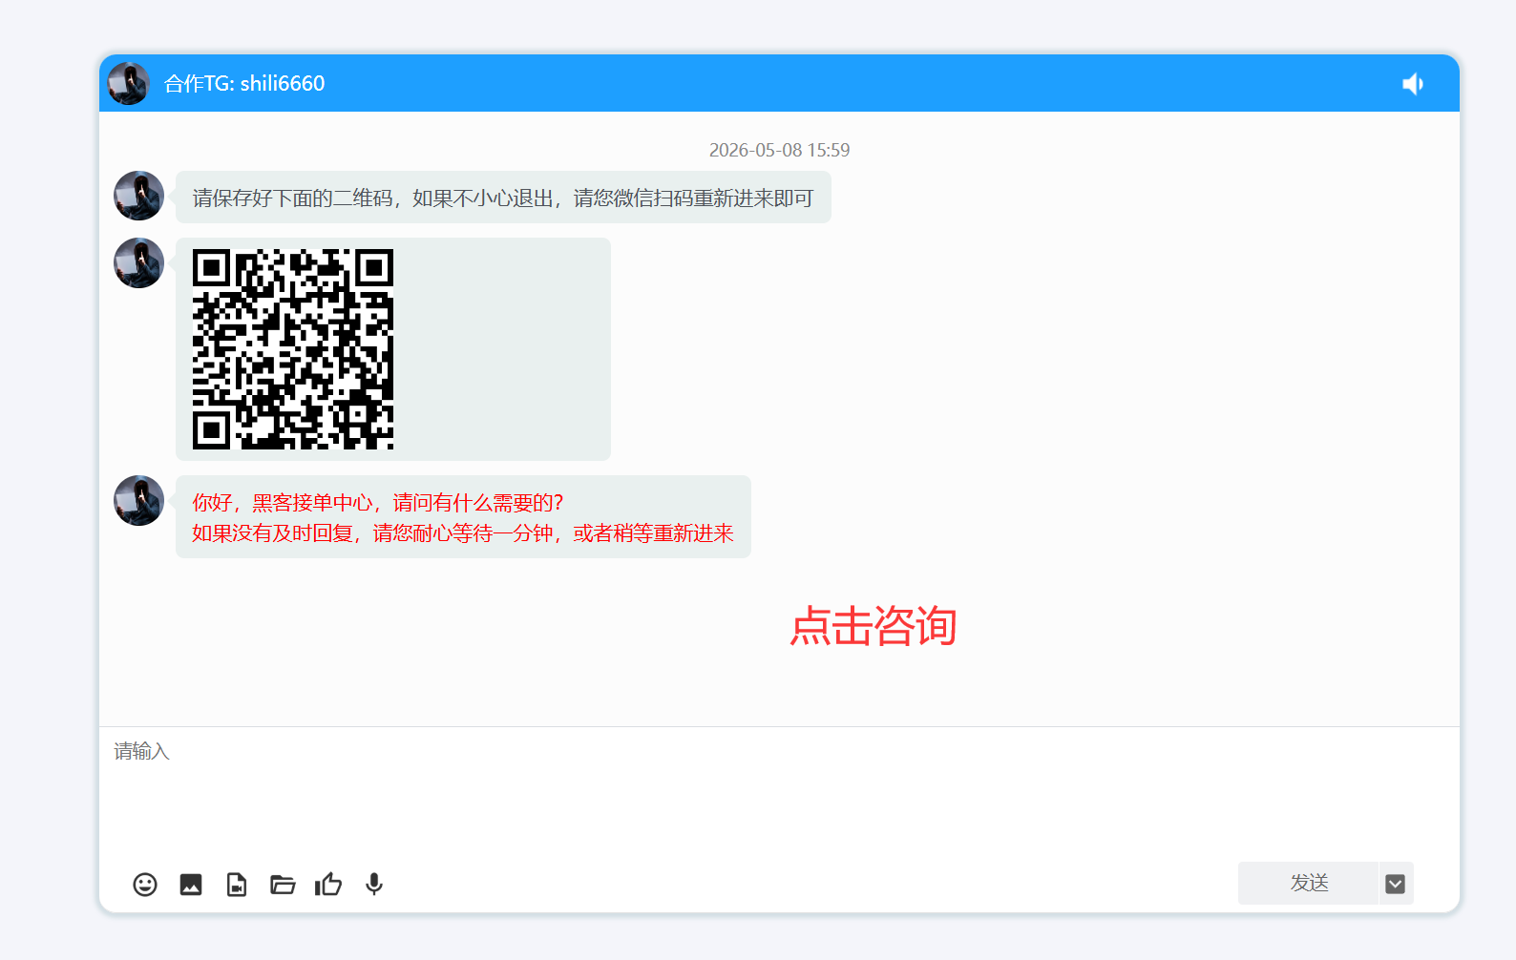Click the red 点击咨询 text
Viewport: 1516px width, 960px height.
[874, 626]
